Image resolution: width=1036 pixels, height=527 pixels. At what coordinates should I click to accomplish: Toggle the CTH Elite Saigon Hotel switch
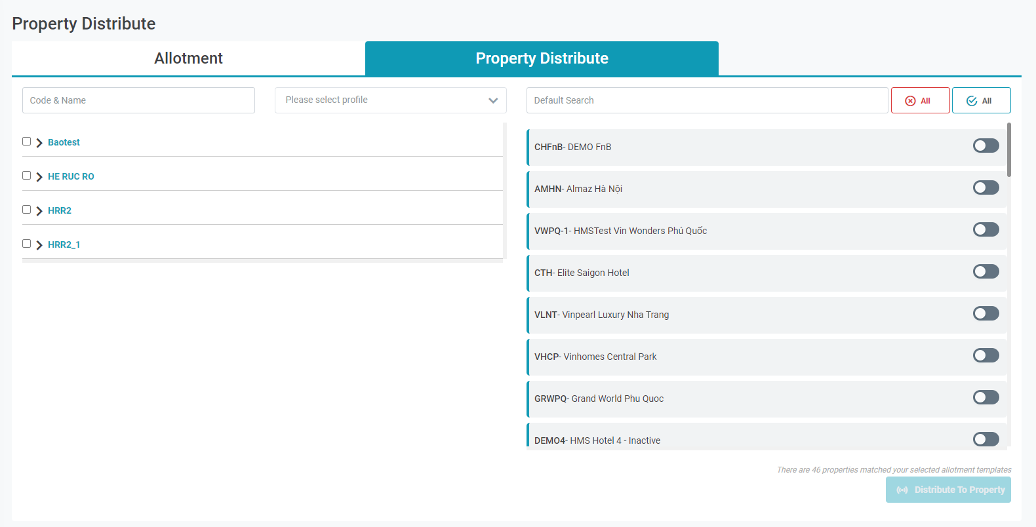click(986, 271)
